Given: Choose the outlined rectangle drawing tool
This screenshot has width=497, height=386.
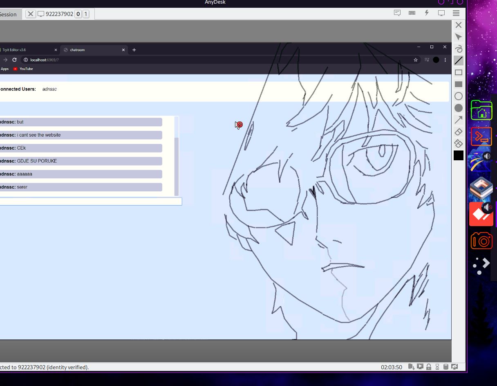Looking at the screenshot, I should point(459,72).
